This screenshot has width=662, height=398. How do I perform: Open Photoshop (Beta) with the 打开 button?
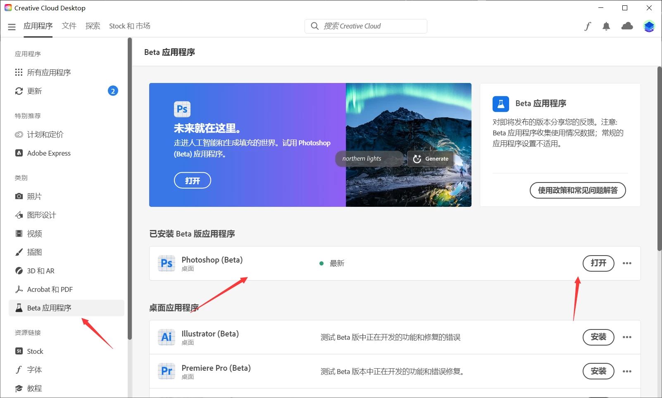598,263
